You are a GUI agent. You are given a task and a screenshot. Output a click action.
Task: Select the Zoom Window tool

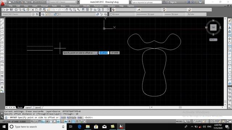coord(74,10)
